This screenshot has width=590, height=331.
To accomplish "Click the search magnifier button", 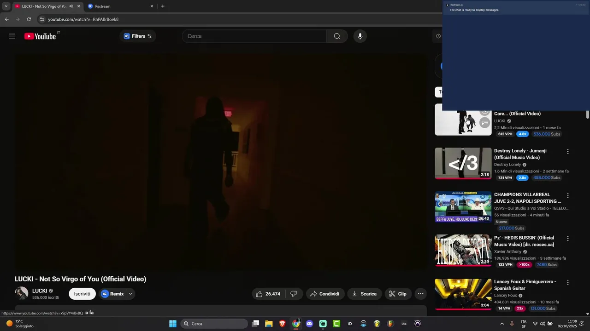I will pos(337,36).
